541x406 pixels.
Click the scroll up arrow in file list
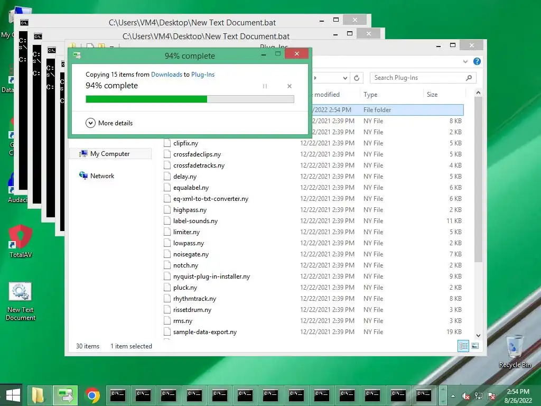click(x=478, y=93)
